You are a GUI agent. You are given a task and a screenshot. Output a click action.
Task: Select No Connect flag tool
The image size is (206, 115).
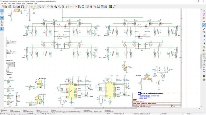point(204,40)
